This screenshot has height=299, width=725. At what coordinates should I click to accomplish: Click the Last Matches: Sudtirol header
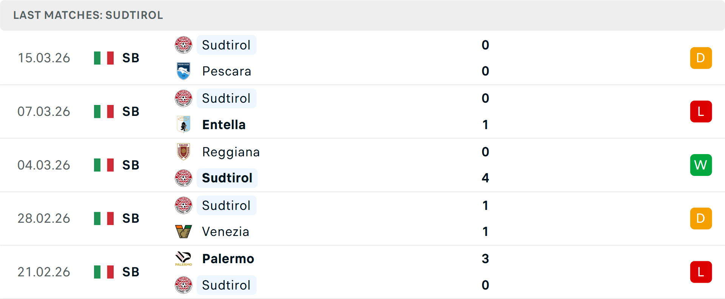88,15
